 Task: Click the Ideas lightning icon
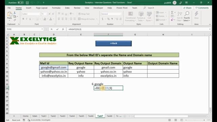pos(196,14)
